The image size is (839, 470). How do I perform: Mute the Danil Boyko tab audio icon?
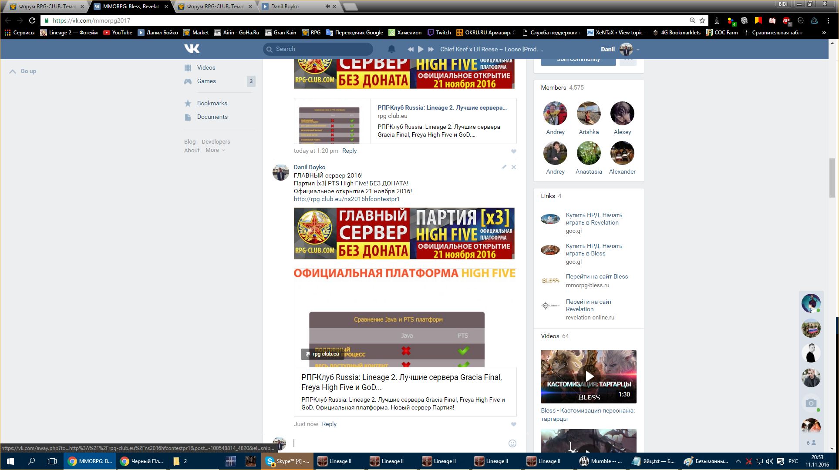pos(327,7)
